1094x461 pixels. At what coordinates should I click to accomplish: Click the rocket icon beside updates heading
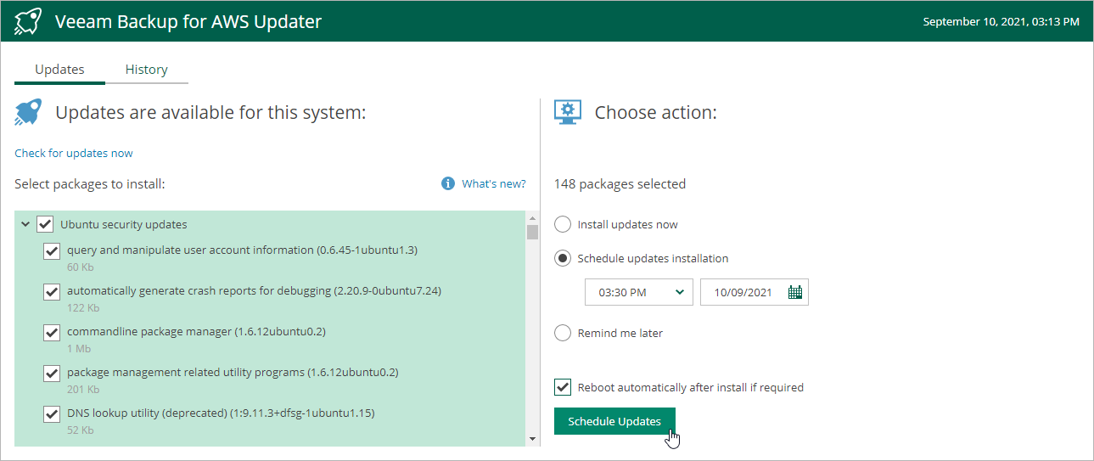point(29,112)
